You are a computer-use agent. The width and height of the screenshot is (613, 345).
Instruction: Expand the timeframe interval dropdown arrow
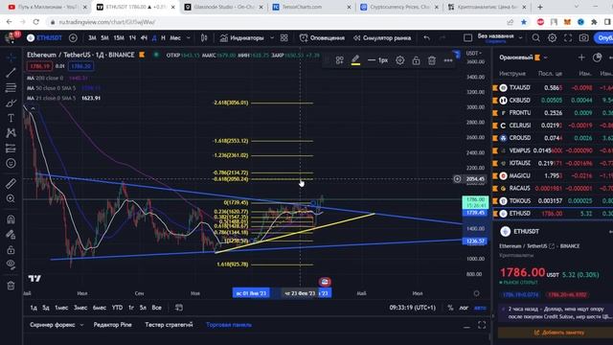pos(189,38)
